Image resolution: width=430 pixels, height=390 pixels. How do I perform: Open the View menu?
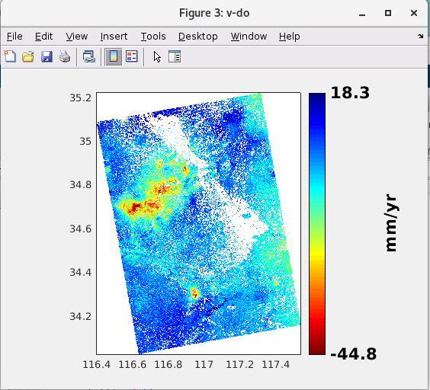77,37
